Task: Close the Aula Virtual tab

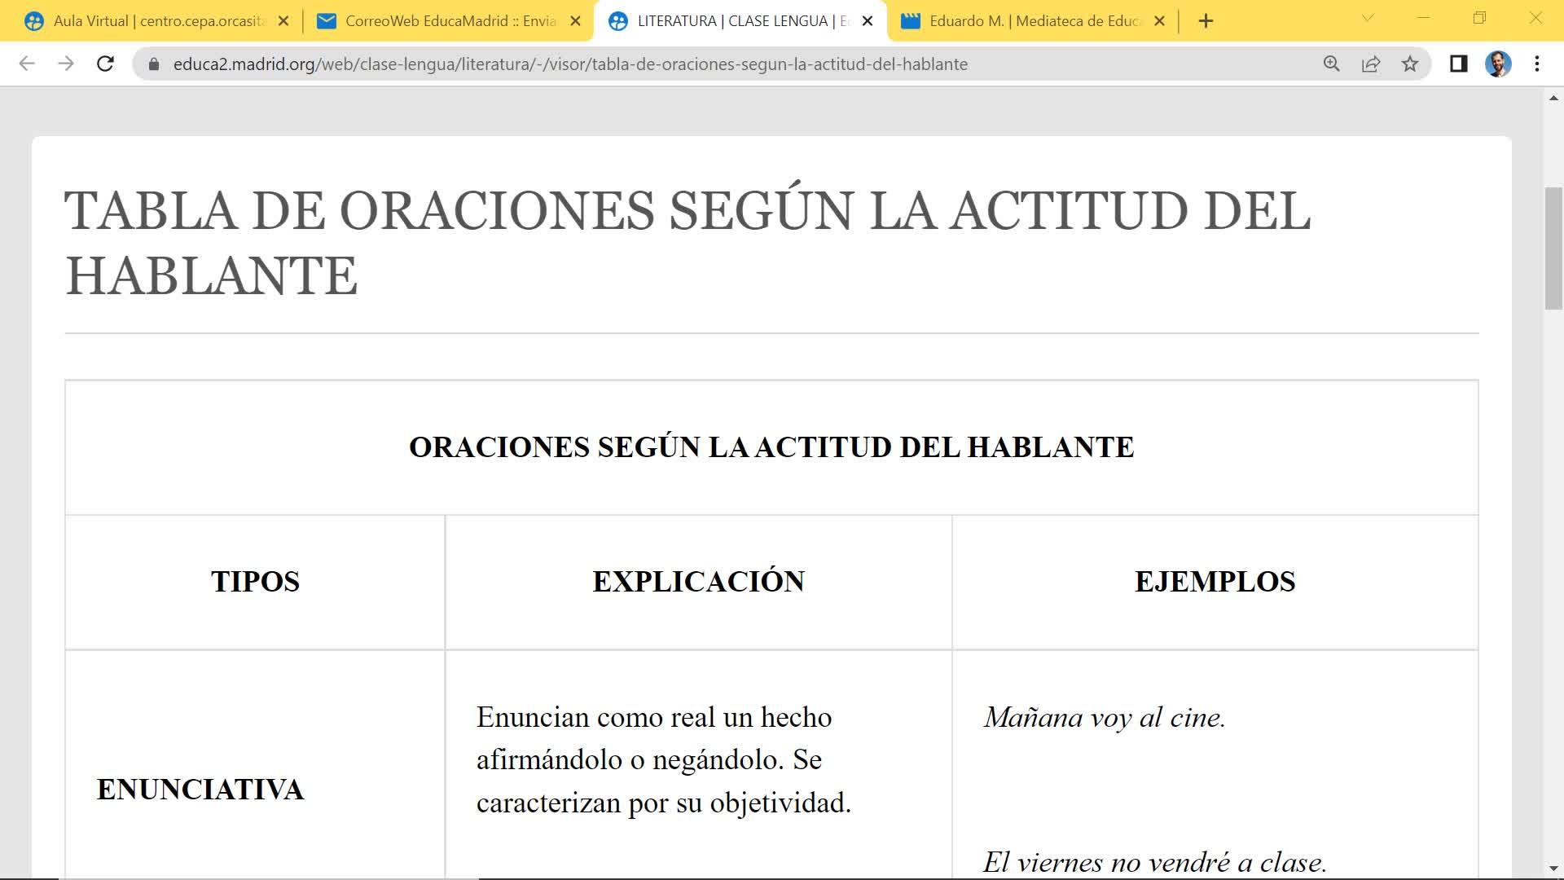Action: click(283, 21)
